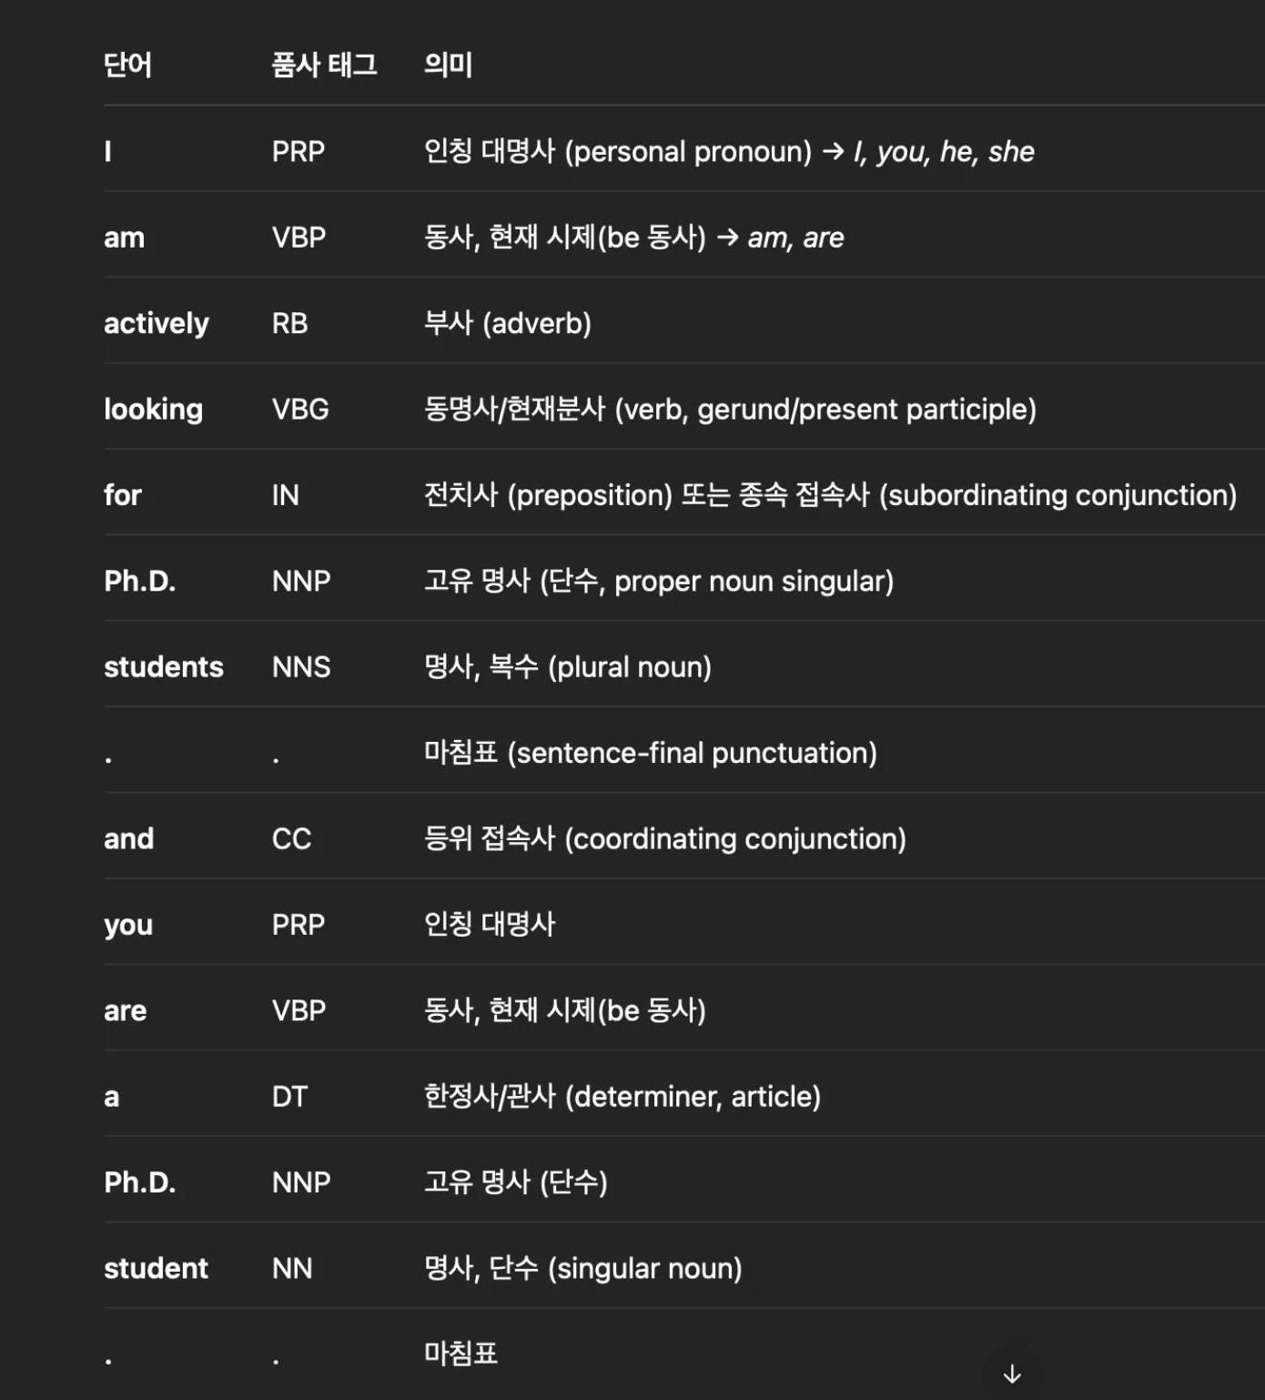Image resolution: width=1265 pixels, height=1400 pixels.
Task: Click the CC tag next to 'and'
Action: coord(291,839)
